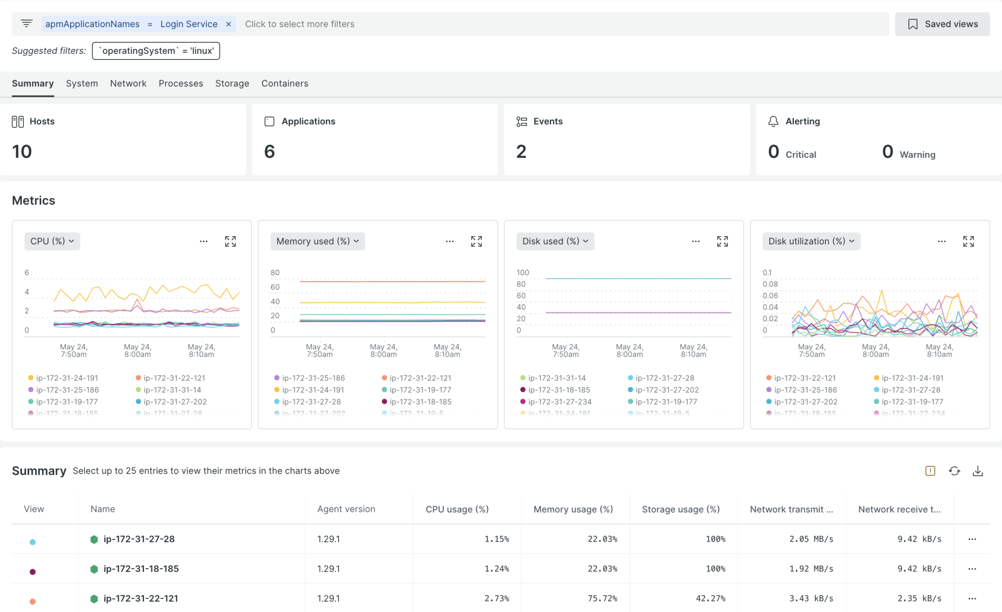This screenshot has height=612, width=1002.
Task: Expand the Disk utilization chart to fullscreen
Action: click(x=969, y=241)
